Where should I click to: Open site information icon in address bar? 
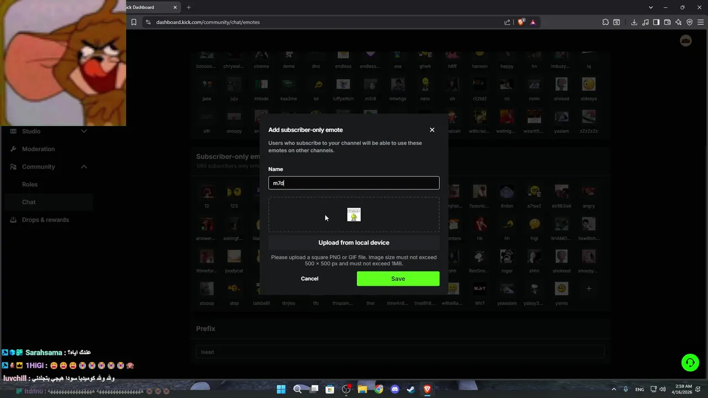coord(148,22)
